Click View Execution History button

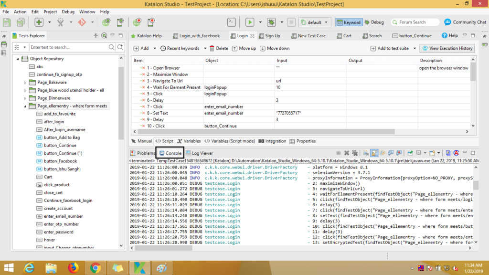(x=447, y=48)
